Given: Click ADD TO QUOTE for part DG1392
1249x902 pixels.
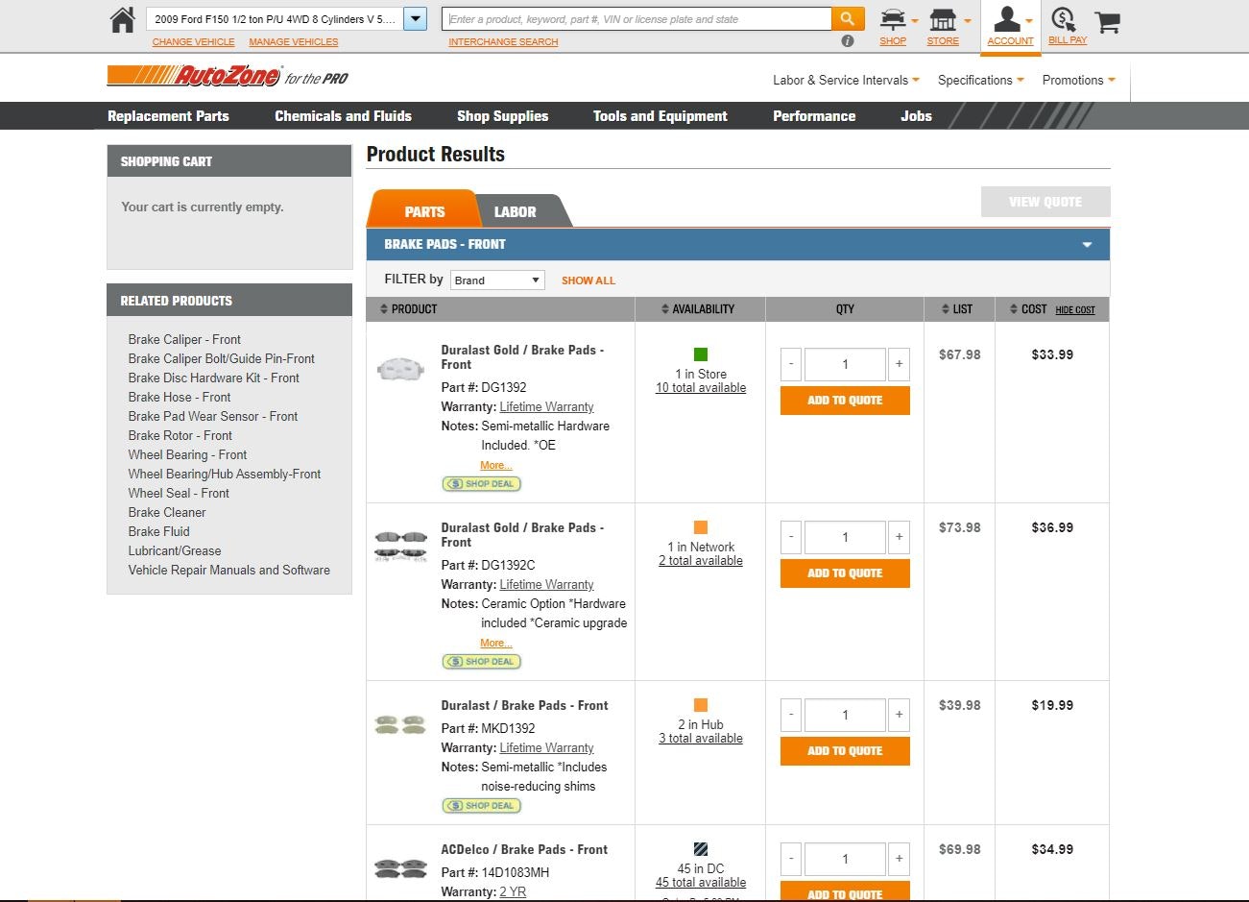Looking at the screenshot, I should click(844, 401).
